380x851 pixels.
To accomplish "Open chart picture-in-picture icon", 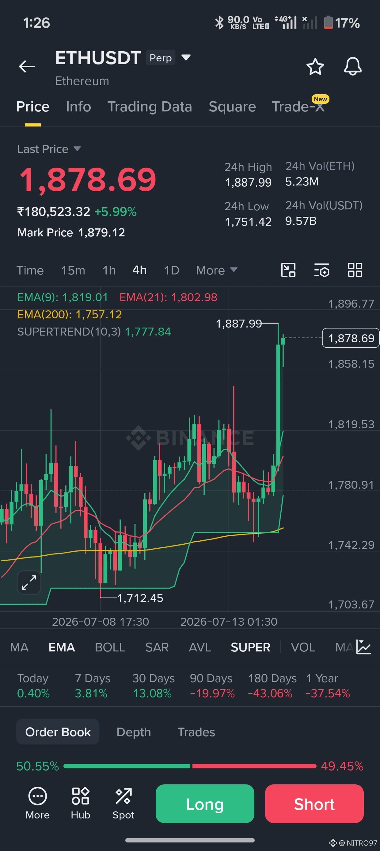I will 288,270.
